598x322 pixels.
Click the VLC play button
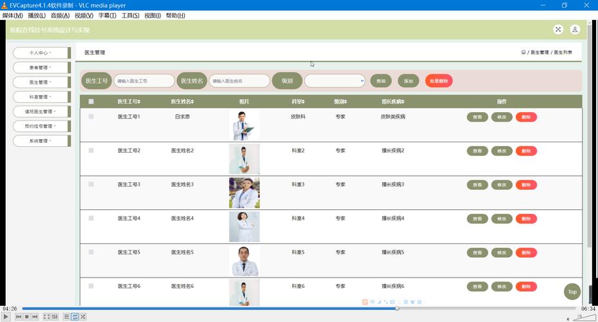click(x=6, y=317)
